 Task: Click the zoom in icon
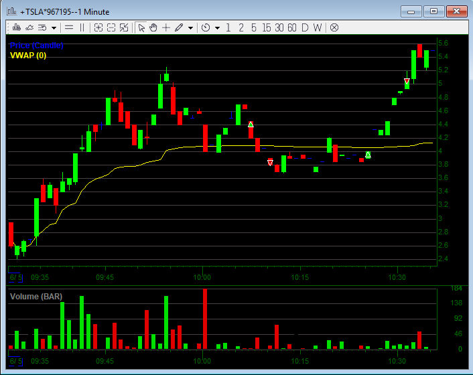(x=98, y=27)
